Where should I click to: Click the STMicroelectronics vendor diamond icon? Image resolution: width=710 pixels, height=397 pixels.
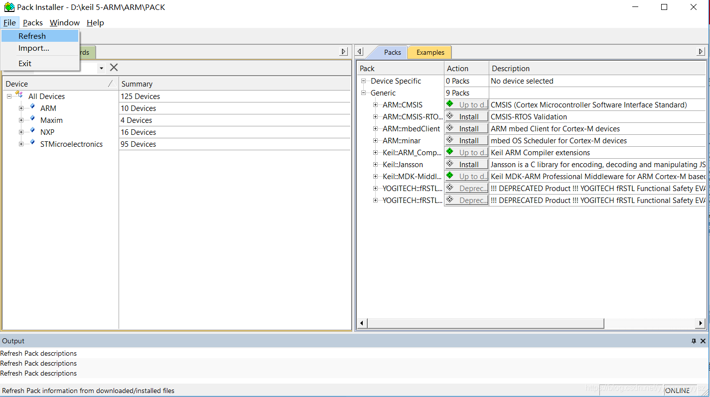point(32,142)
